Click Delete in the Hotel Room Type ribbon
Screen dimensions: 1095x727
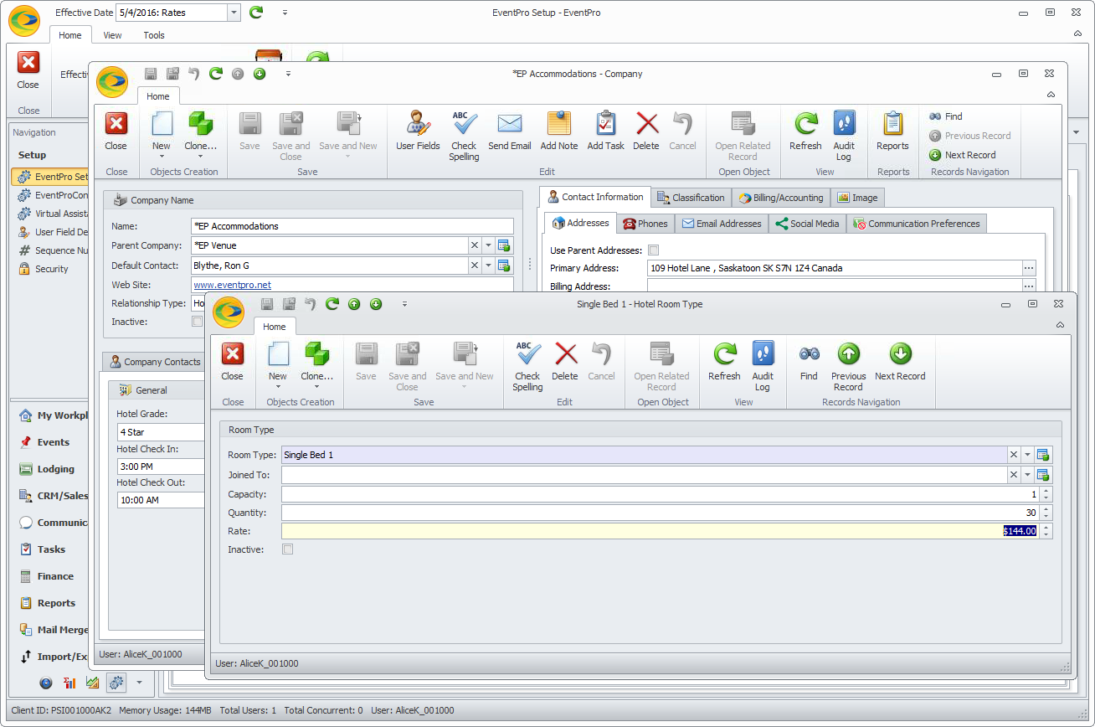565,361
